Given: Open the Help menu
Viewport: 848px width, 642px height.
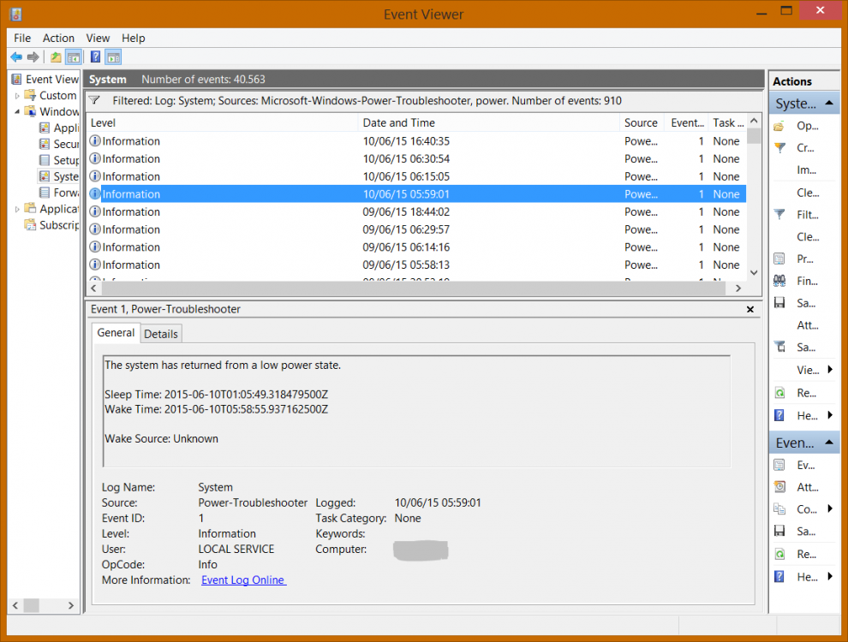Looking at the screenshot, I should click(x=133, y=39).
